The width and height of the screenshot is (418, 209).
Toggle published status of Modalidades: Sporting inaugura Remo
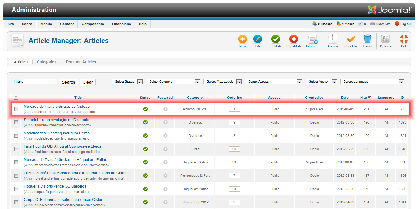(x=145, y=136)
